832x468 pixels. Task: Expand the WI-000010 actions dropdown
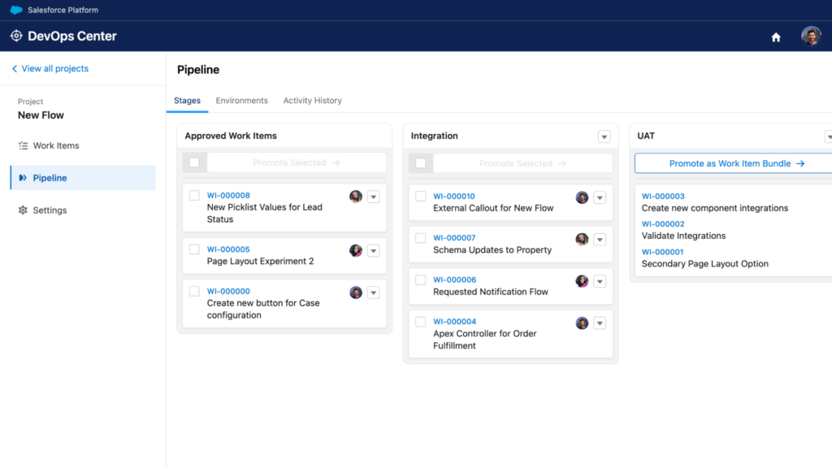point(600,198)
